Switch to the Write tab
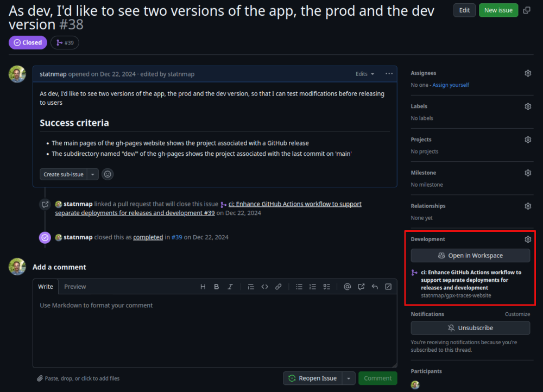This screenshot has height=392, width=543. (46, 287)
